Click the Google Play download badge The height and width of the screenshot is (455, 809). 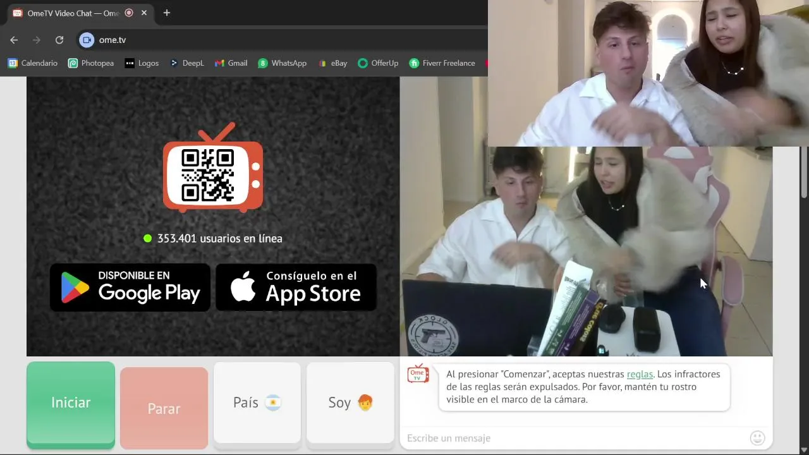click(x=130, y=288)
